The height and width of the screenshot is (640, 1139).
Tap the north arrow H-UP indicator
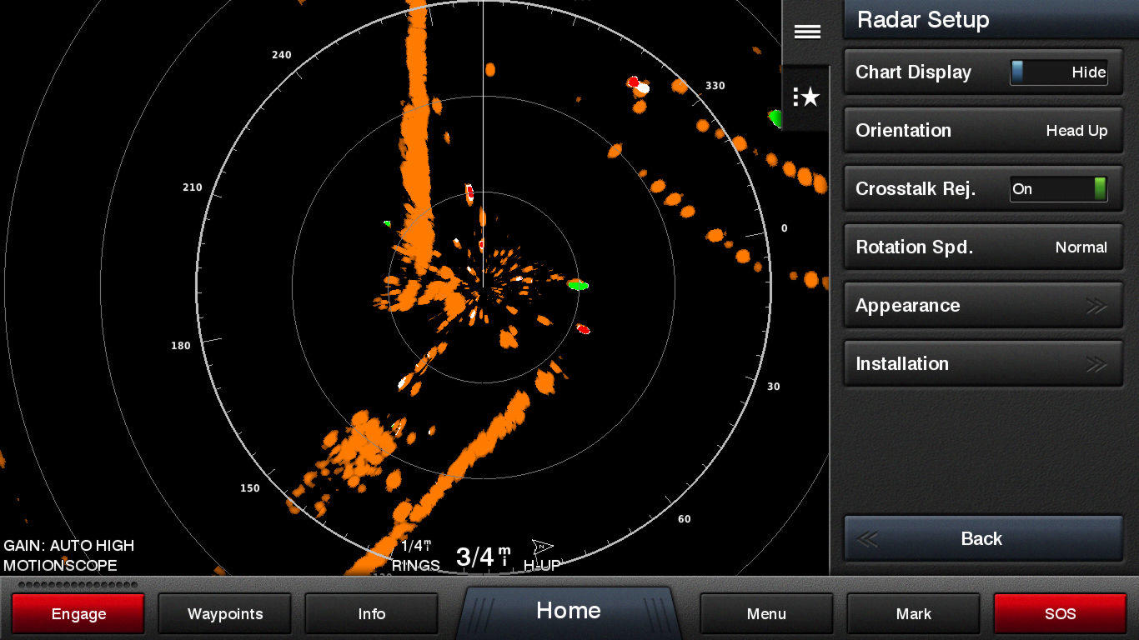[x=542, y=556]
